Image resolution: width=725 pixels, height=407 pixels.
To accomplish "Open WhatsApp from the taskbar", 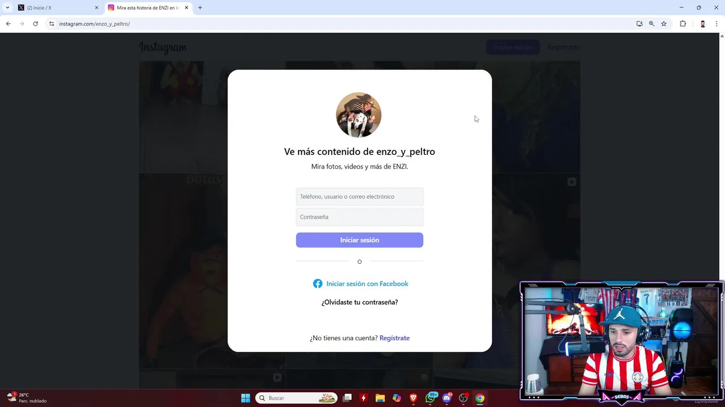I will click(x=430, y=398).
